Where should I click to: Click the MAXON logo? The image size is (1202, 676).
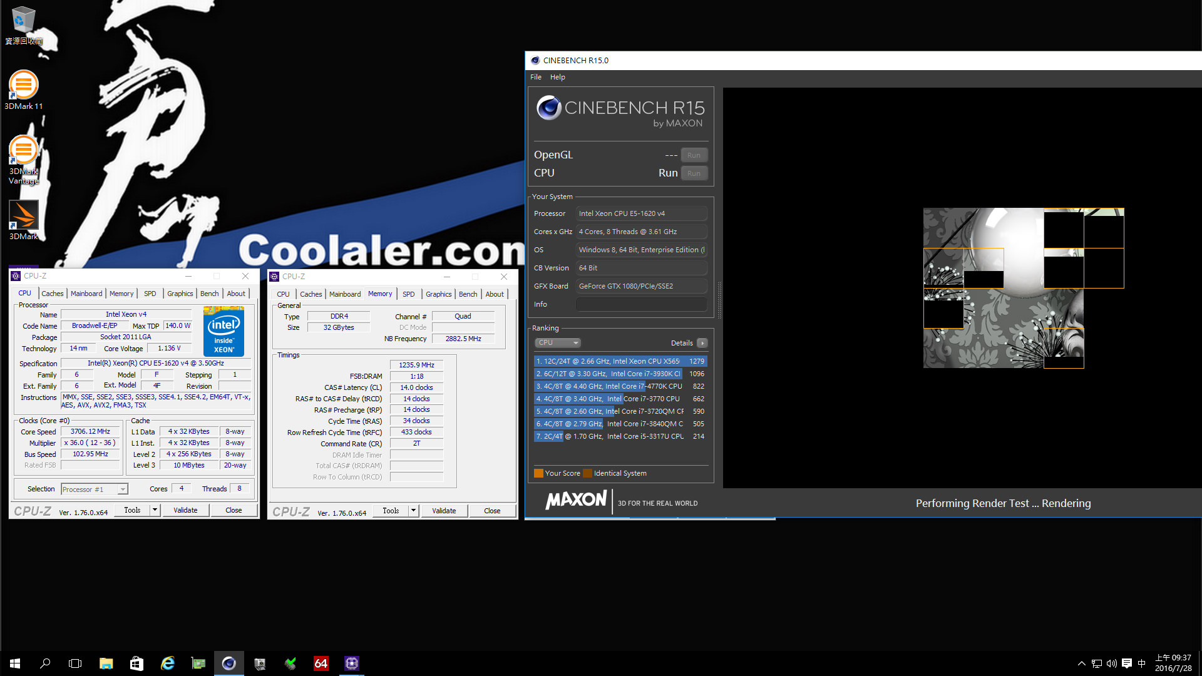coord(576,500)
